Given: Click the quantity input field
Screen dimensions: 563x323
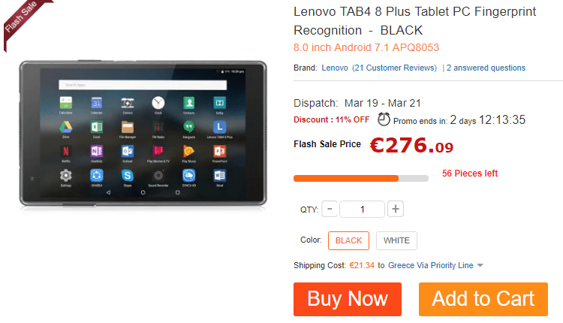Looking at the screenshot, I should tap(362, 209).
